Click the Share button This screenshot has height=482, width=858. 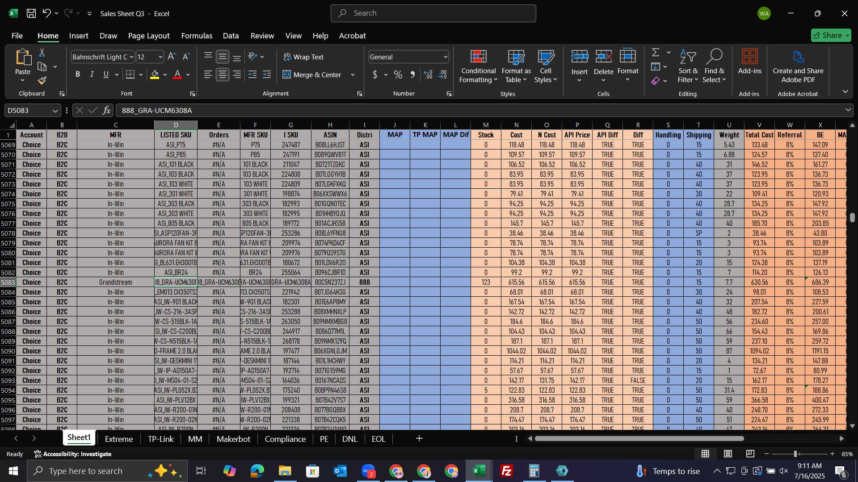[x=831, y=35]
